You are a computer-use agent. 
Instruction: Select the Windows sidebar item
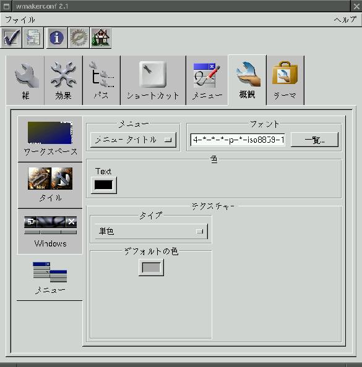[x=50, y=231]
